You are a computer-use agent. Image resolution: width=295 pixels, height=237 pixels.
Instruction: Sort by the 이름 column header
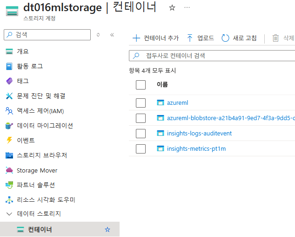tap(162, 84)
